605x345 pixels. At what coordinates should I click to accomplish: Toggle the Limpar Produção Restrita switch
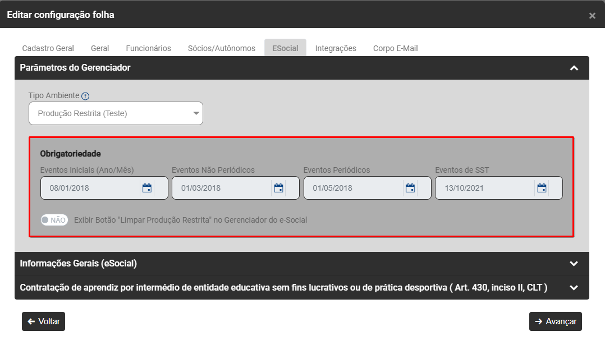tap(54, 220)
